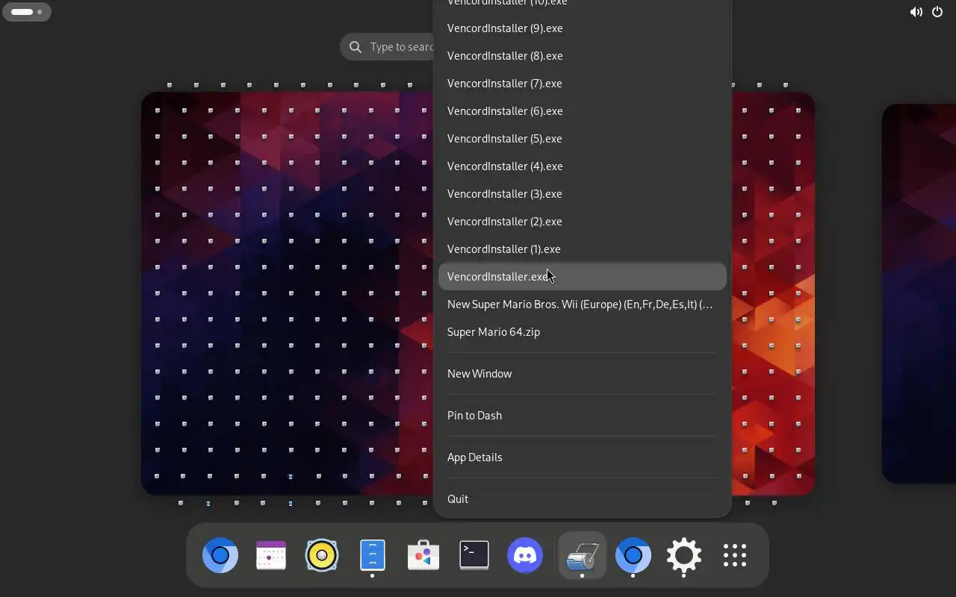Open Super Mario 64.zip from the menu

(x=583, y=332)
